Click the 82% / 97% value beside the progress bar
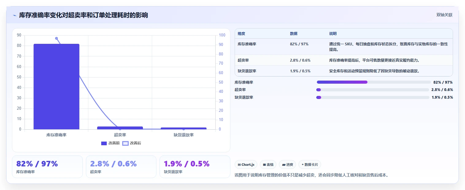 coord(443,82)
